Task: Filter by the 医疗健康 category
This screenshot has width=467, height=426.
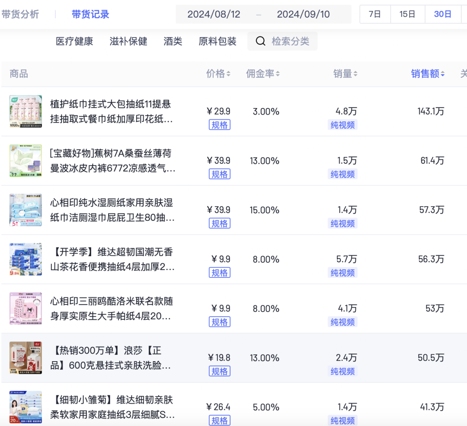Action: (x=74, y=41)
